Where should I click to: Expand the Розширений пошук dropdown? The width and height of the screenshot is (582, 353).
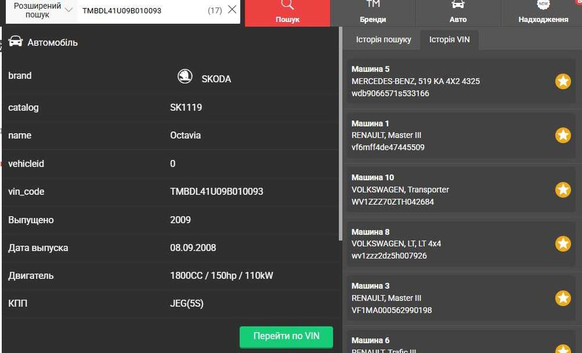(x=41, y=10)
